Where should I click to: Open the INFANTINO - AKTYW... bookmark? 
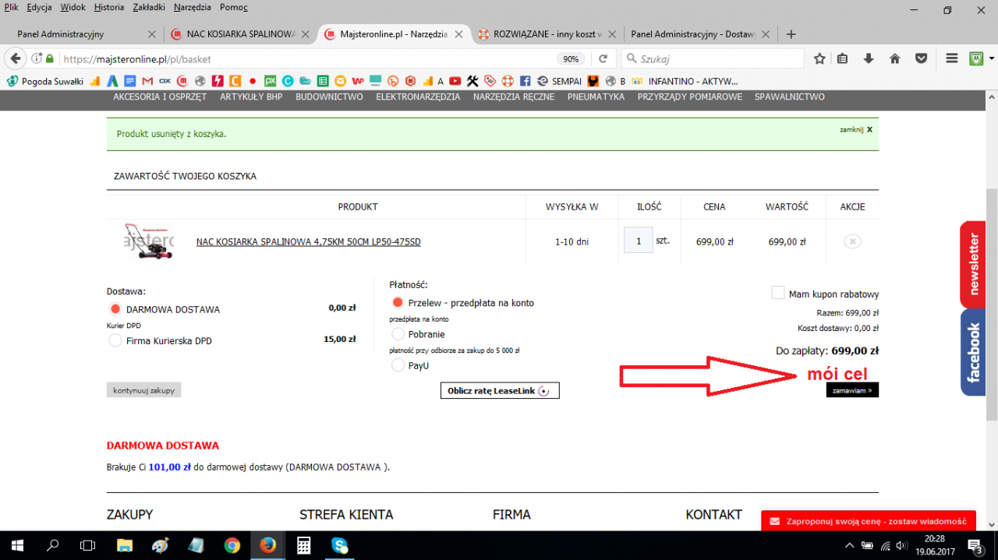(x=684, y=81)
